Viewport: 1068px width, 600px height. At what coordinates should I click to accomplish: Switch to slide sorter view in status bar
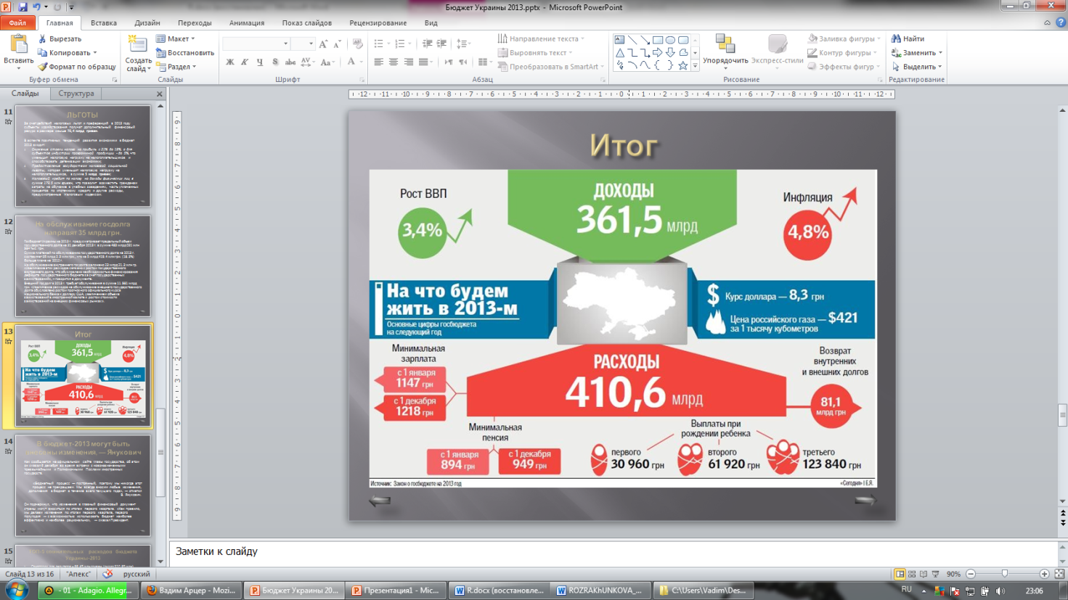[x=912, y=574]
